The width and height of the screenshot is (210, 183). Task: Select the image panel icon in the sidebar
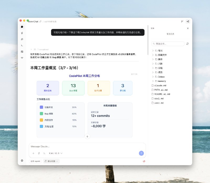pyautogui.click(x=22, y=52)
